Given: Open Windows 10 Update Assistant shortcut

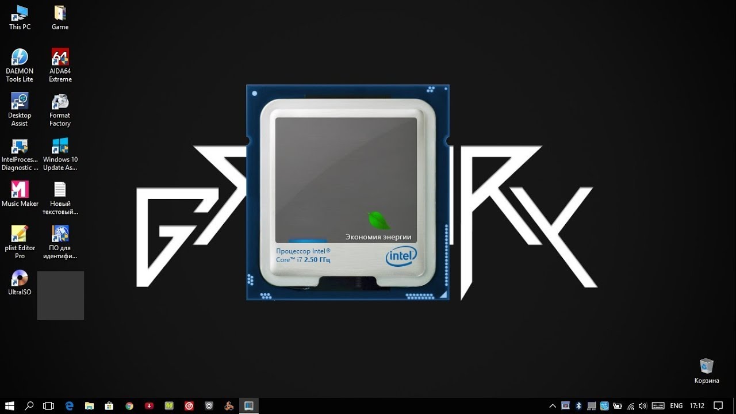Looking at the screenshot, I should (60, 154).
